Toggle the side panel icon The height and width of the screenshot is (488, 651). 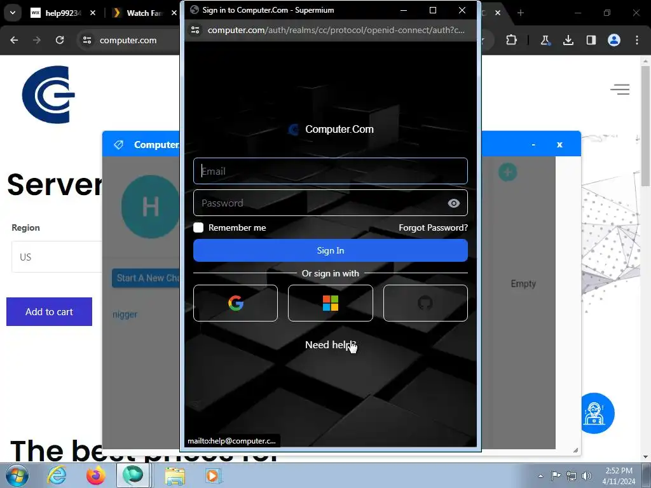pos(591,40)
